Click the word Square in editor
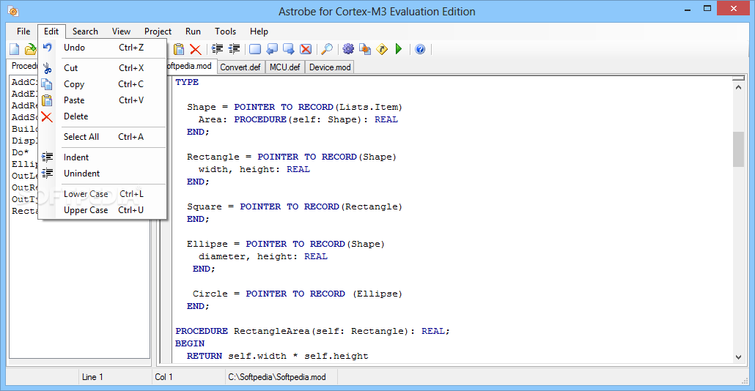Image resolution: width=755 pixels, height=391 pixels. (205, 206)
